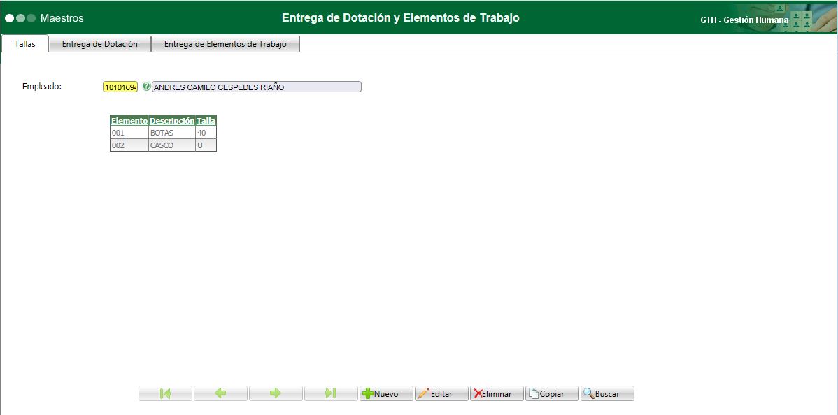The width and height of the screenshot is (838, 415).
Task: Select the CASCO description cell
Action: point(172,145)
